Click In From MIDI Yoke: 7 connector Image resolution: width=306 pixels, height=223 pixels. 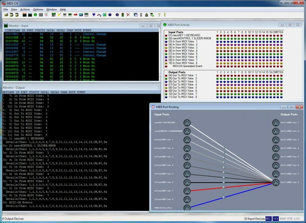[x=187, y=191]
